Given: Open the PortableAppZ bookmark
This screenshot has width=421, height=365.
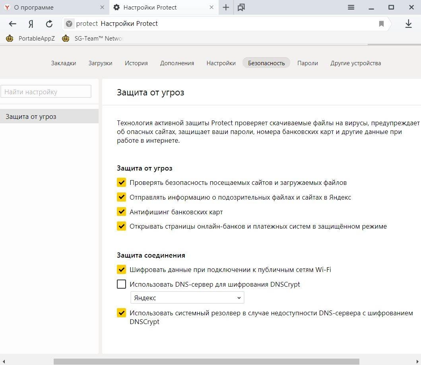Looking at the screenshot, I should 30,39.
